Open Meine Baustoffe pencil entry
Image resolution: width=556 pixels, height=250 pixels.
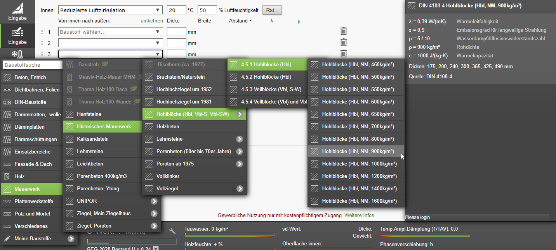coord(33,238)
